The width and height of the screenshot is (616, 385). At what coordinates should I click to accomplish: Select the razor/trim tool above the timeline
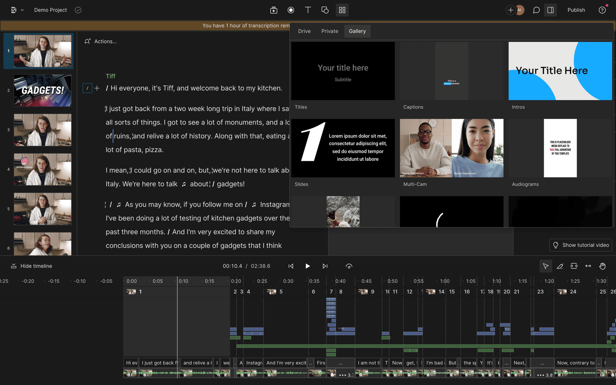(560, 266)
